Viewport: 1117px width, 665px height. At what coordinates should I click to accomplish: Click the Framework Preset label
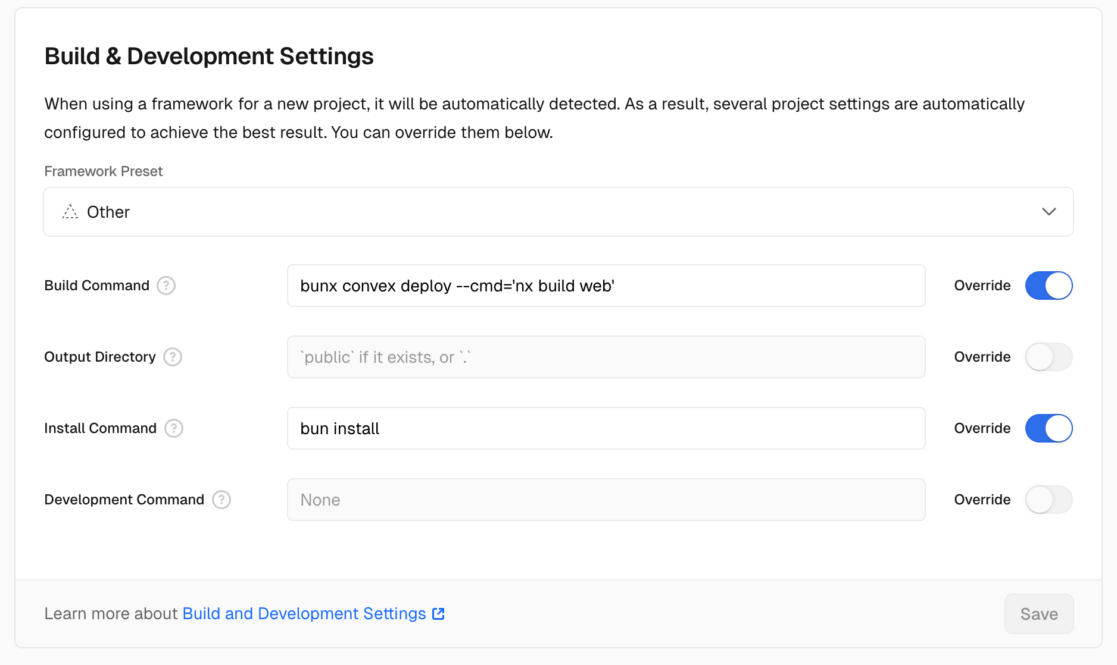104,171
